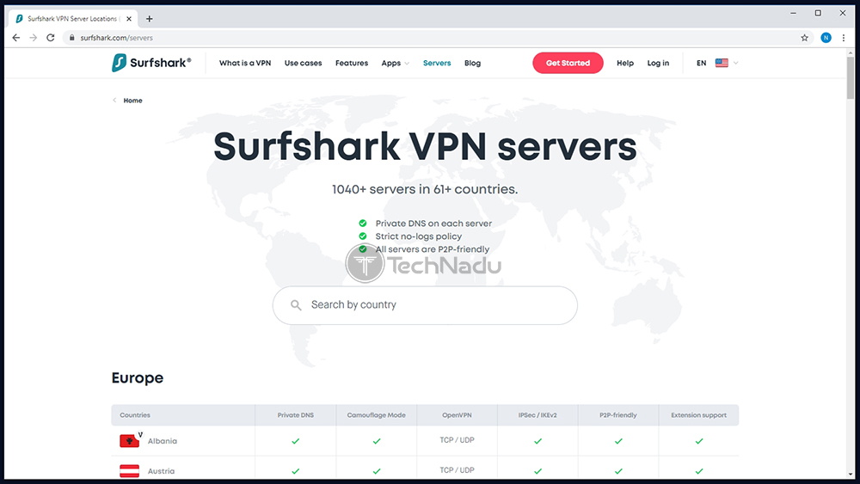Click the Europe section heading
Screen dimensions: 860x484
coord(138,377)
